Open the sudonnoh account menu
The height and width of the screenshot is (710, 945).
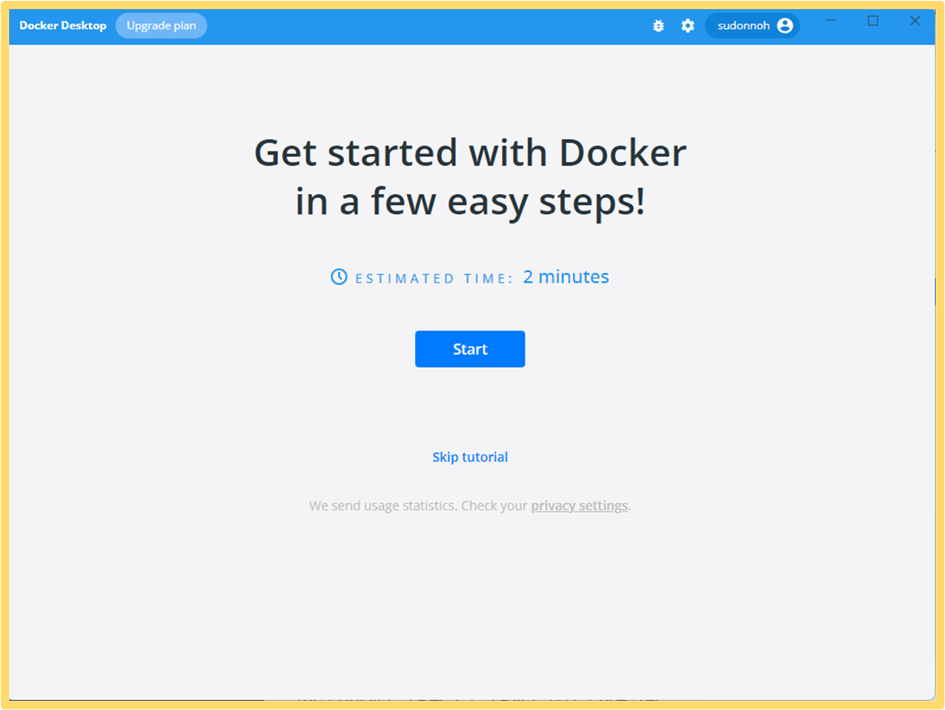point(753,26)
